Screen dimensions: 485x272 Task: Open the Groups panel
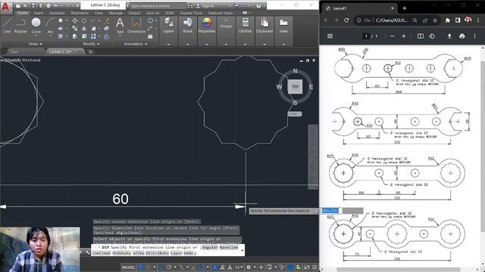[x=226, y=23]
